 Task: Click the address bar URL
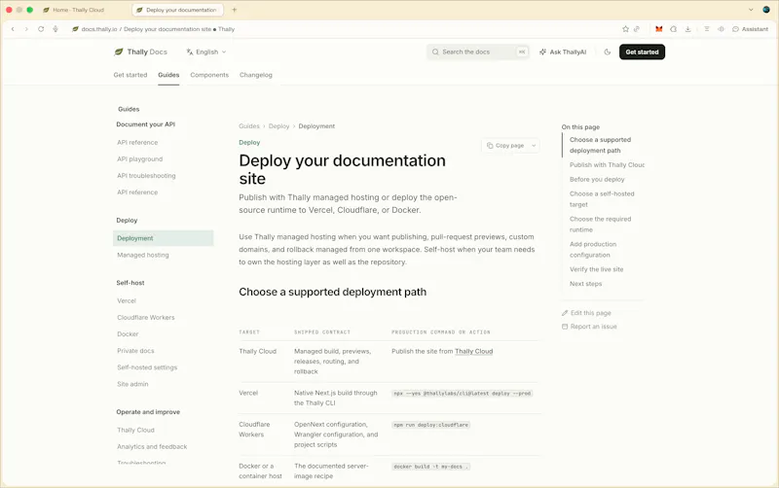click(158, 29)
